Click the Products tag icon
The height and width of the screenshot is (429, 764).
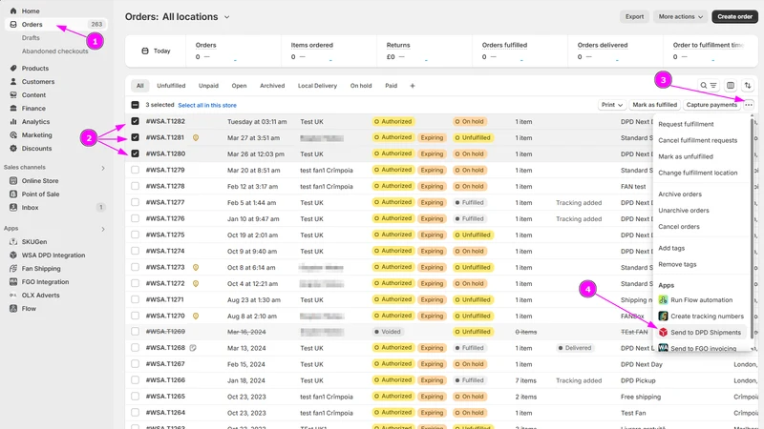tap(13, 68)
